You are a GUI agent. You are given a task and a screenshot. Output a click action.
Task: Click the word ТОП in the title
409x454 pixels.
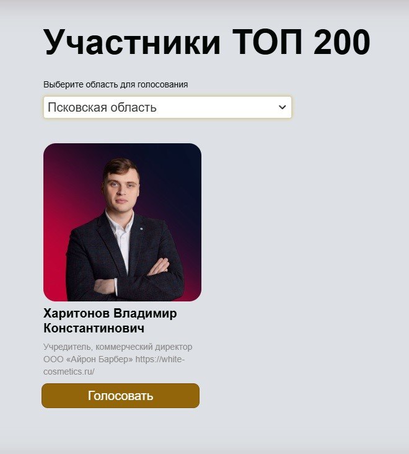(x=268, y=42)
